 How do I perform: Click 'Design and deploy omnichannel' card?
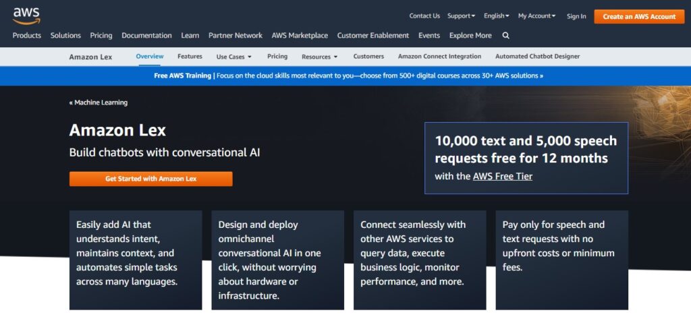pos(277,260)
